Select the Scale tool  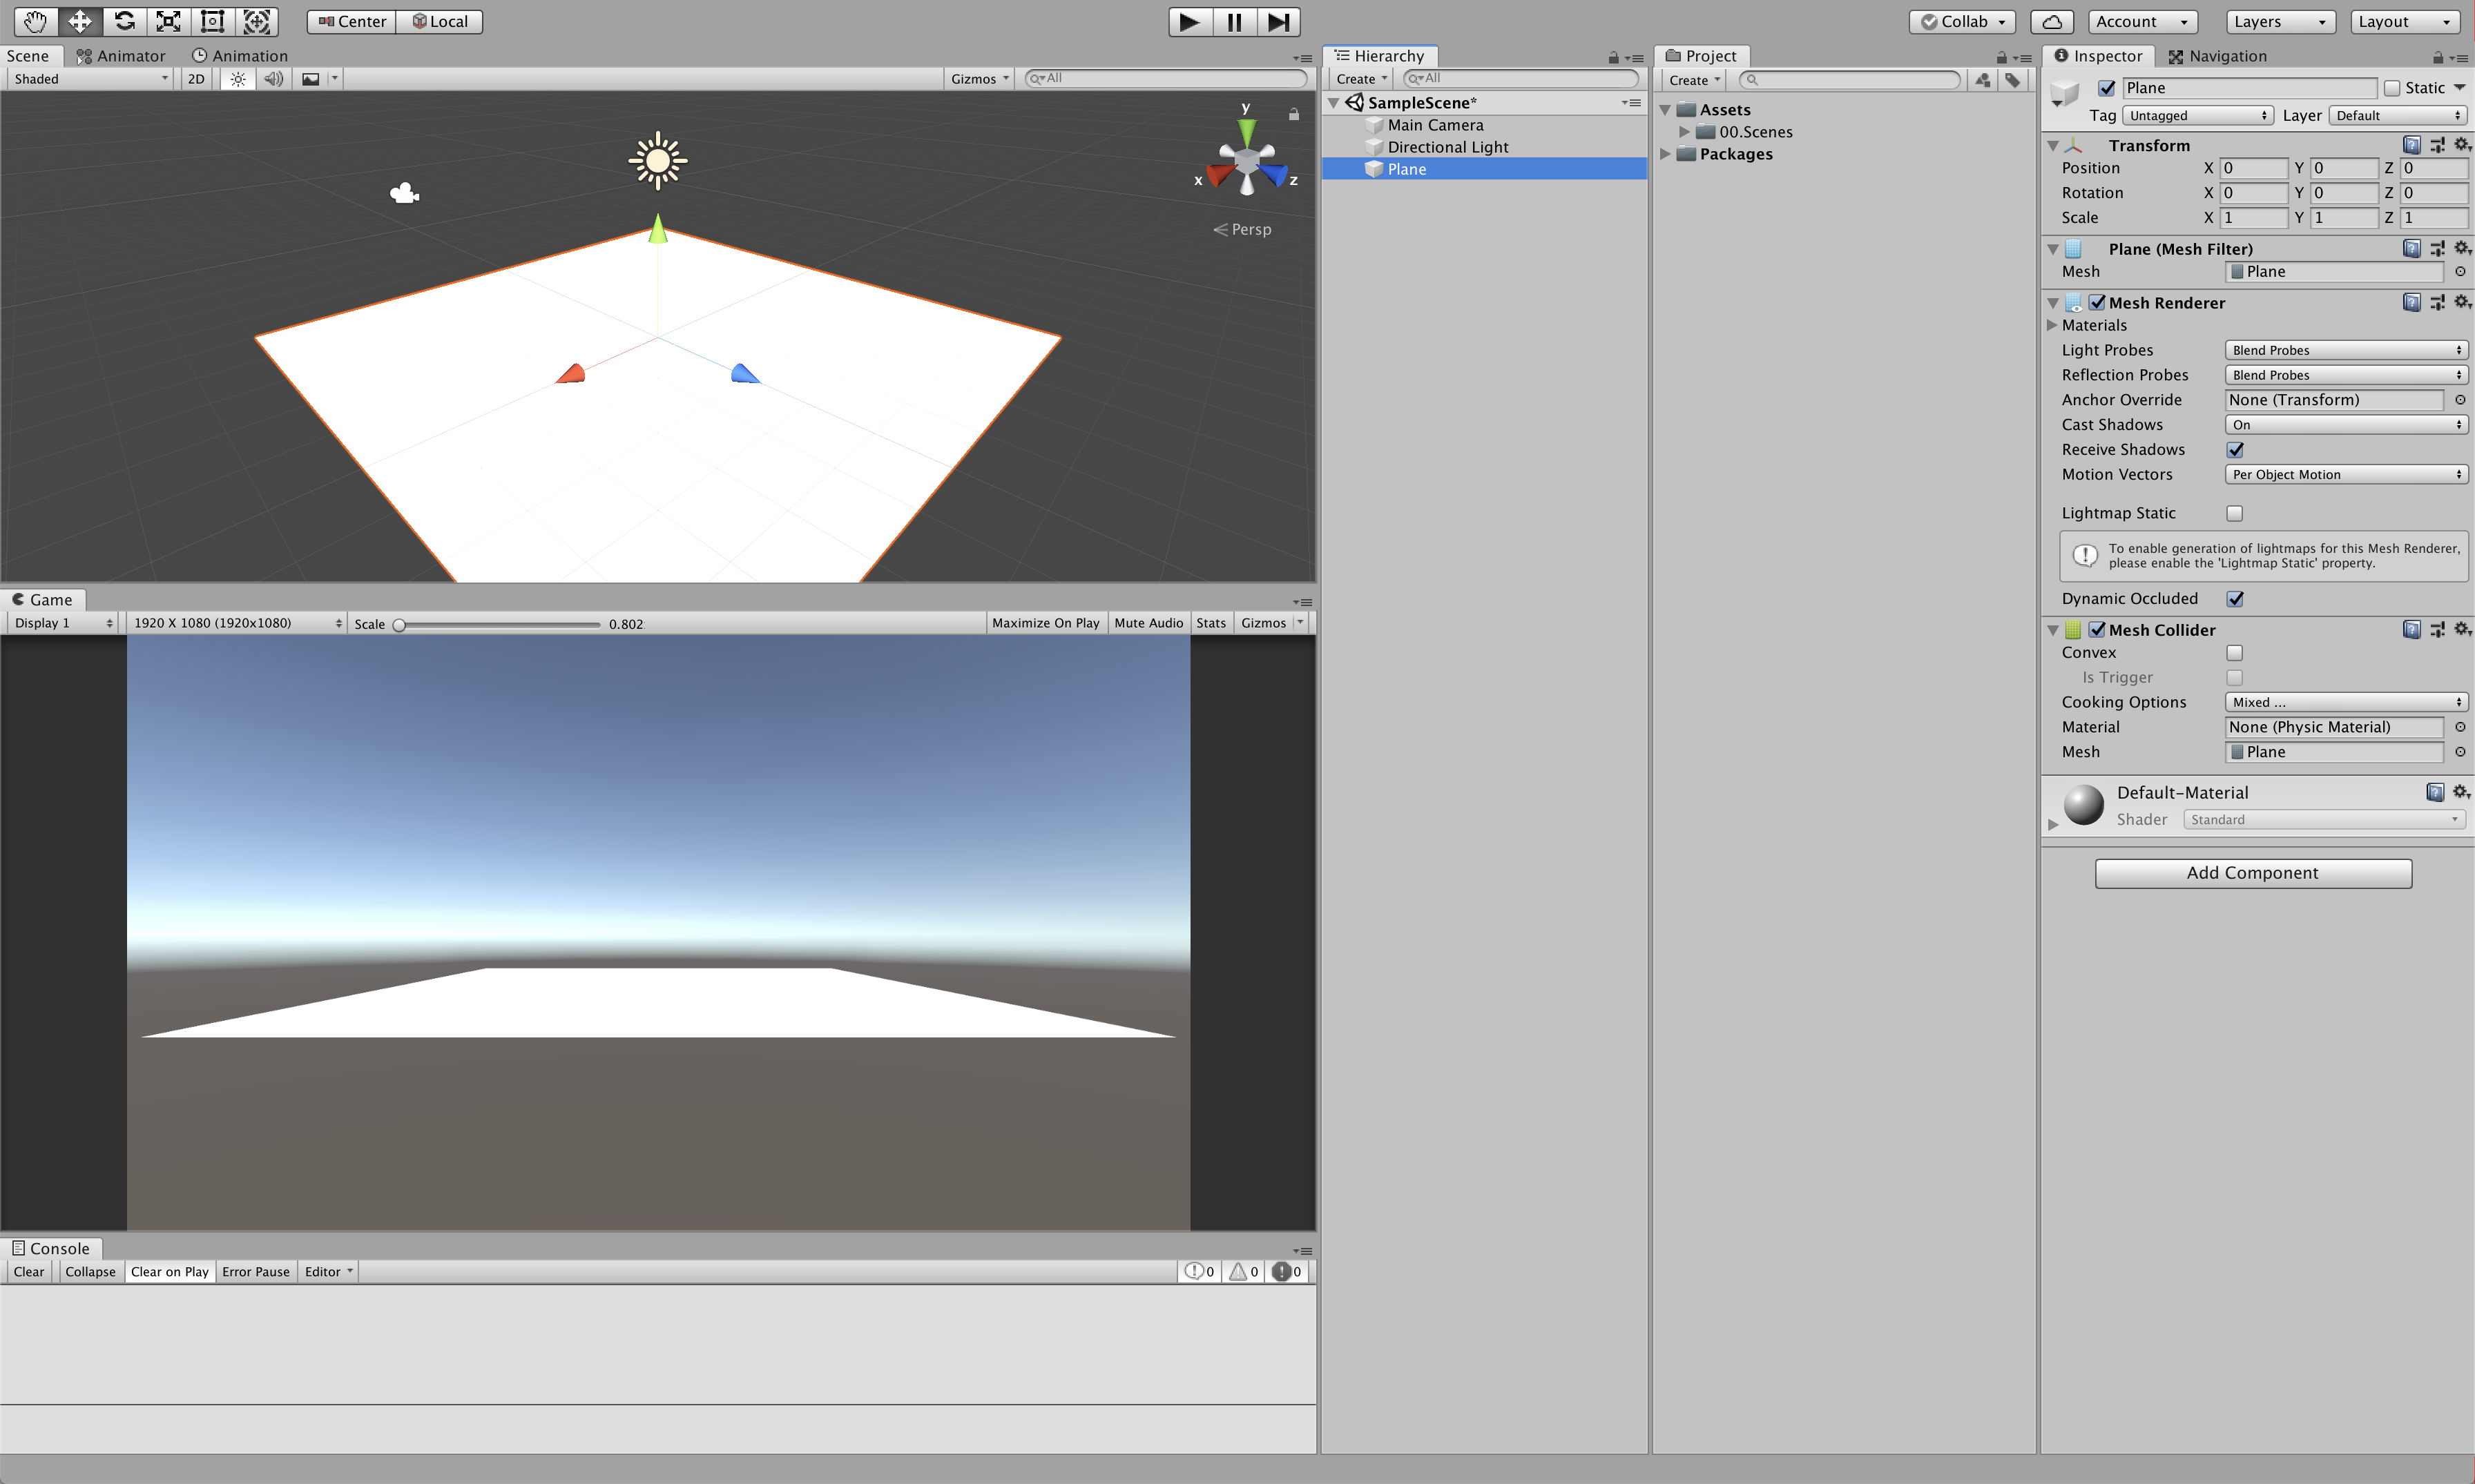click(x=168, y=21)
